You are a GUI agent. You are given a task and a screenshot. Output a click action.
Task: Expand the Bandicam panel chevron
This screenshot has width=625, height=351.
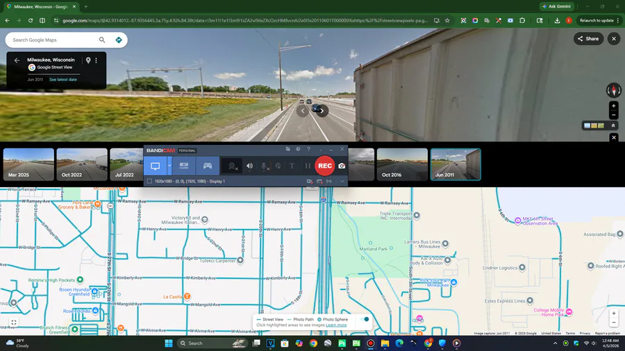tap(342, 181)
